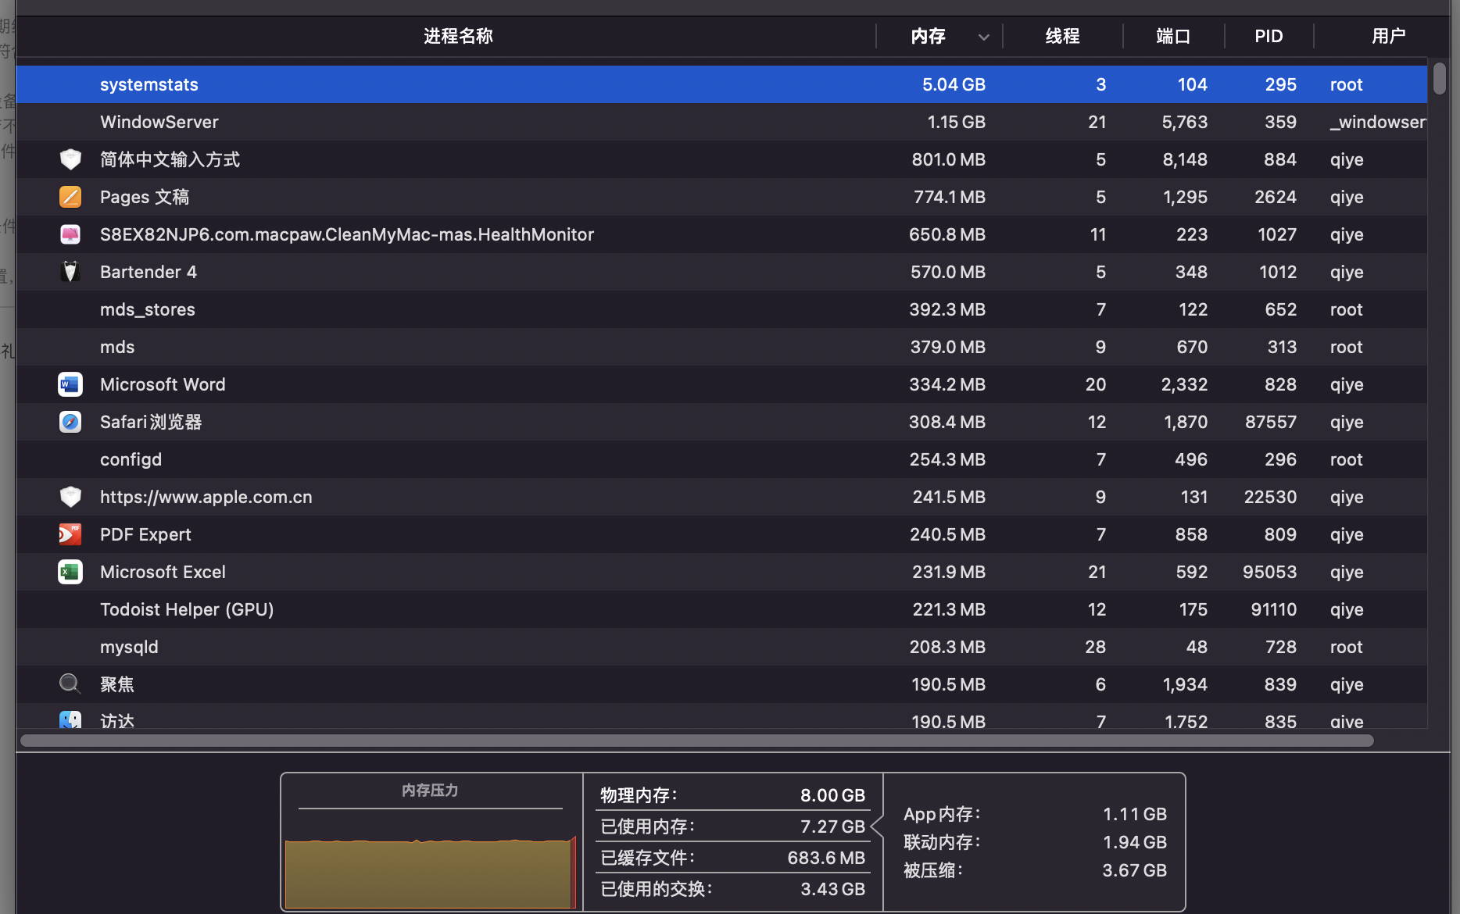The width and height of the screenshot is (1460, 914).
Task: Click the Bartender 4 tuxedo icon
Action: tap(70, 272)
